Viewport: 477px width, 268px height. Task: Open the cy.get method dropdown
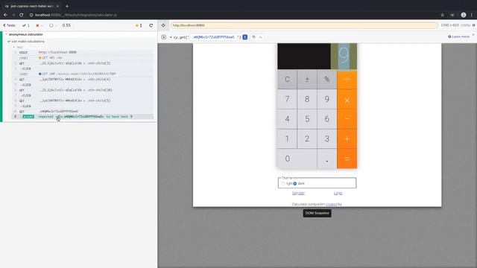pos(171,37)
